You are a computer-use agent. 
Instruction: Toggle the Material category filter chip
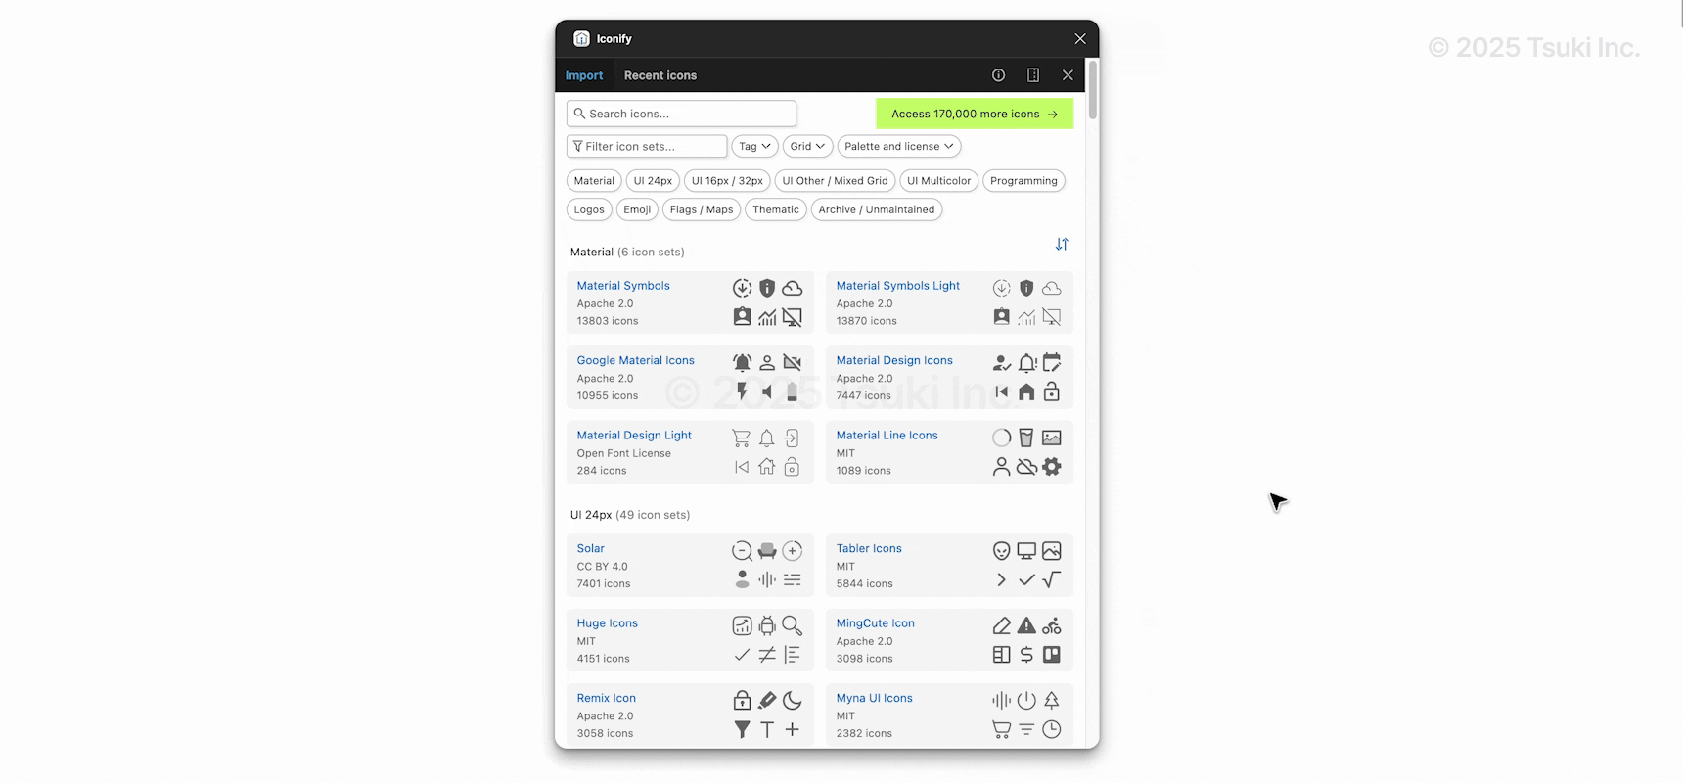click(594, 181)
